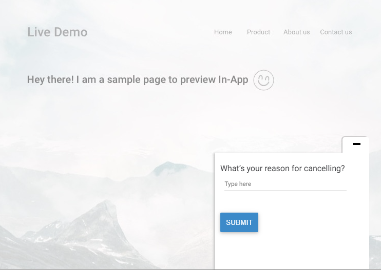Image resolution: width=381 pixels, height=270 pixels.
Task: Open the Home navigation item
Action: click(223, 32)
